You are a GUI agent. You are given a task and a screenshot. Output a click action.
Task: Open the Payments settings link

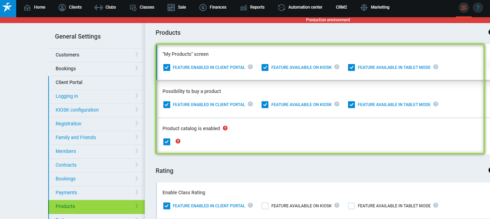click(x=67, y=192)
